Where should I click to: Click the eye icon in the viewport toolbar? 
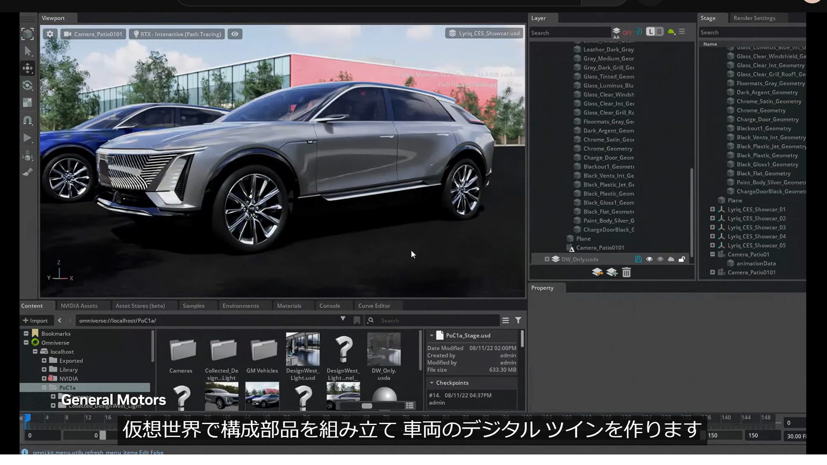click(234, 34)
